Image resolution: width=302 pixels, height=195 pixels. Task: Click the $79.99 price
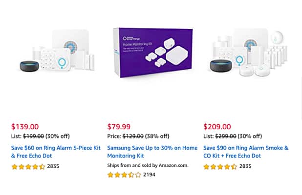click(119, 127)
